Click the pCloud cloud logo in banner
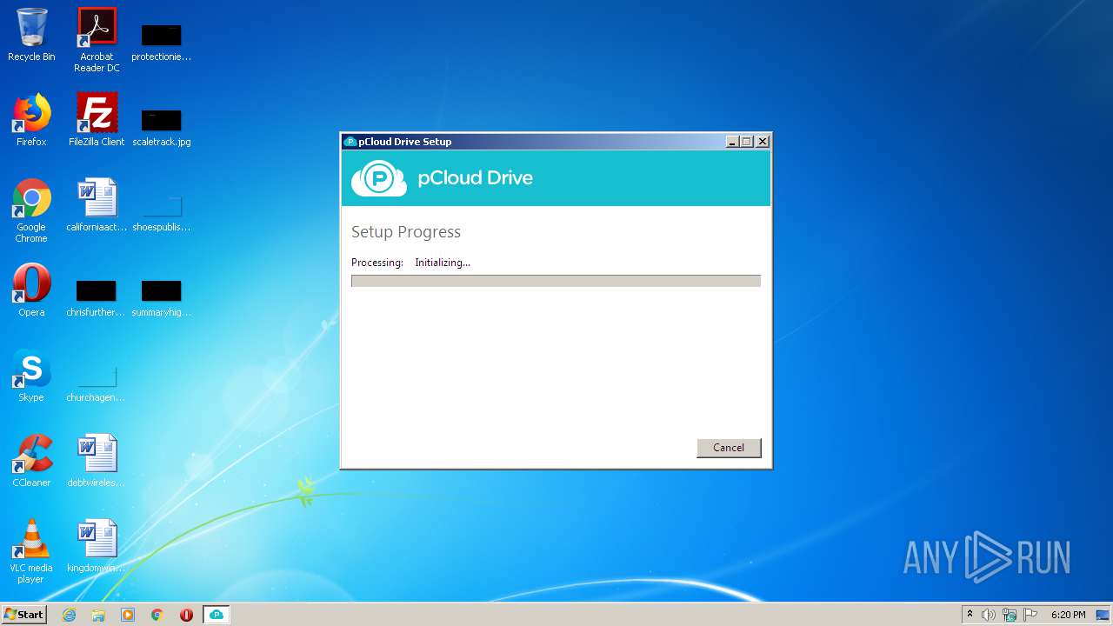 point(379,178)
